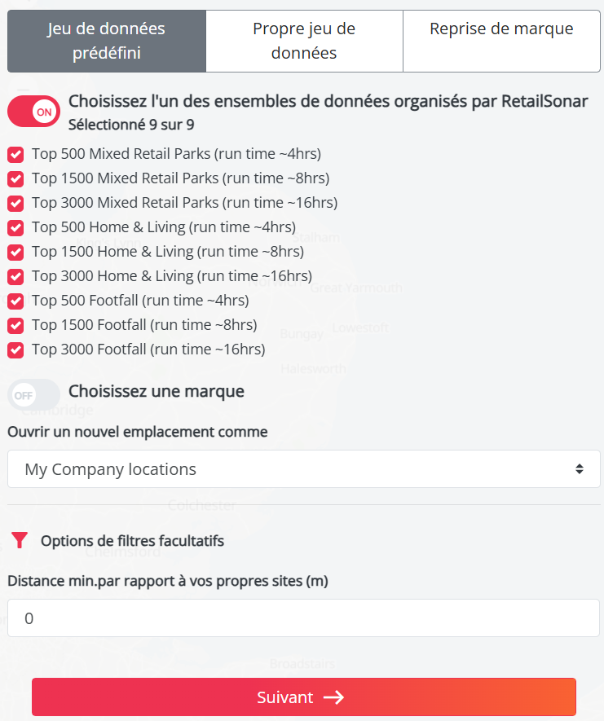Screen dimensions: 604x721
Task: Click the minimum distance input field
Action: [x=303, y=618]
